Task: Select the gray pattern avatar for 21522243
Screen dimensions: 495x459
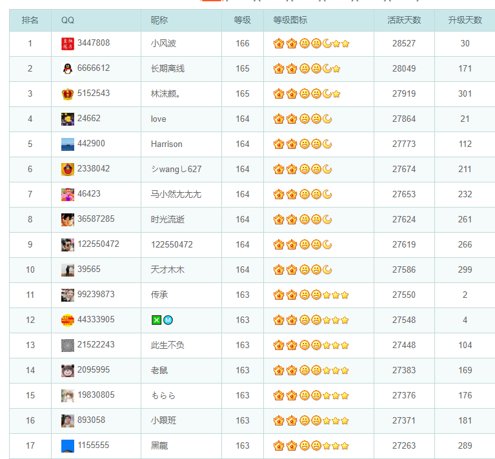Action: 68,346
